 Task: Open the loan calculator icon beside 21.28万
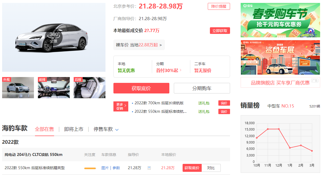pyautogui.click(x=149, y=168)
